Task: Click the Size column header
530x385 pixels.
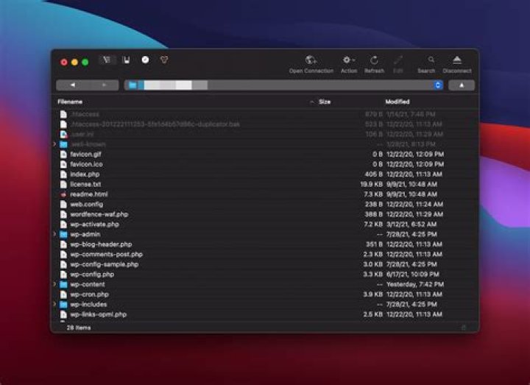Action: [325, 102]
